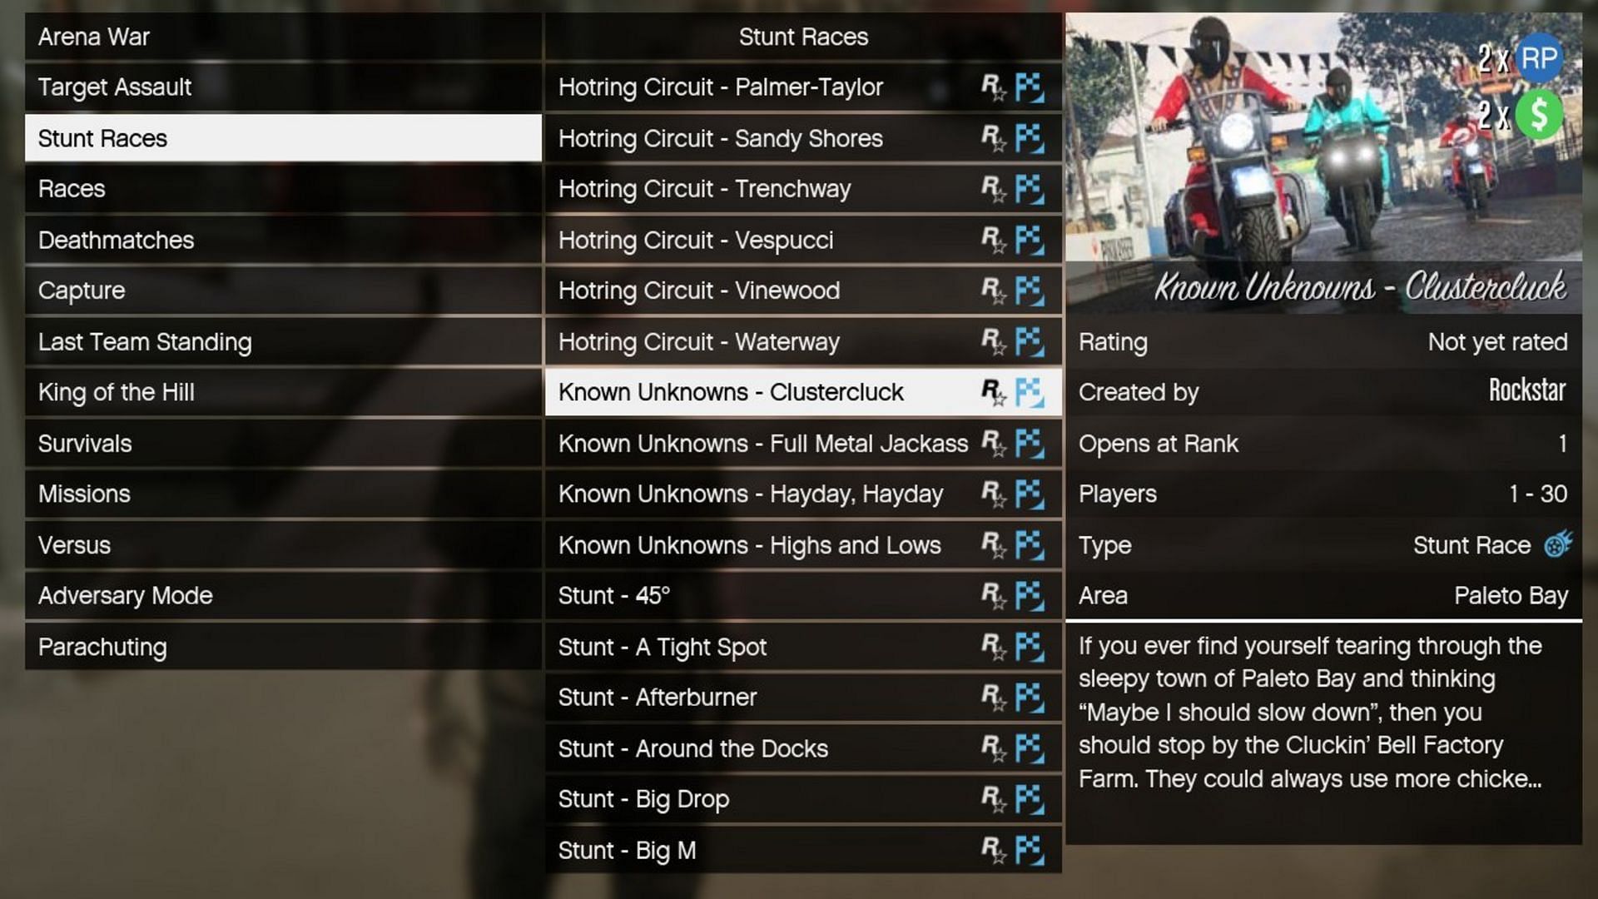Click the Stunt Race type icon on the right panel
Screen dimensions: 1598x899
click(1557, 545)
